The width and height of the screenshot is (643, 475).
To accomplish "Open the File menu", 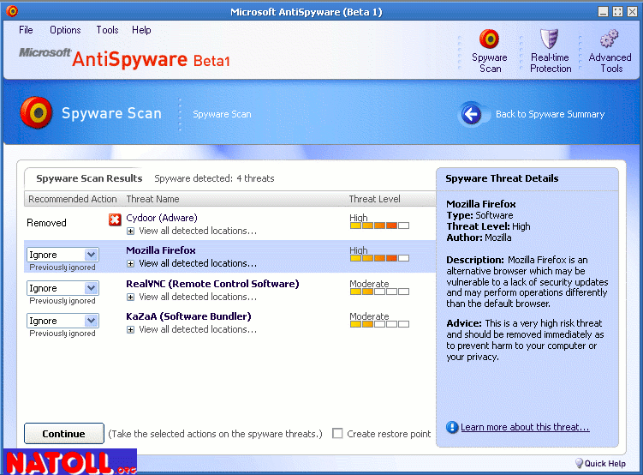I will tap(26, 30).
